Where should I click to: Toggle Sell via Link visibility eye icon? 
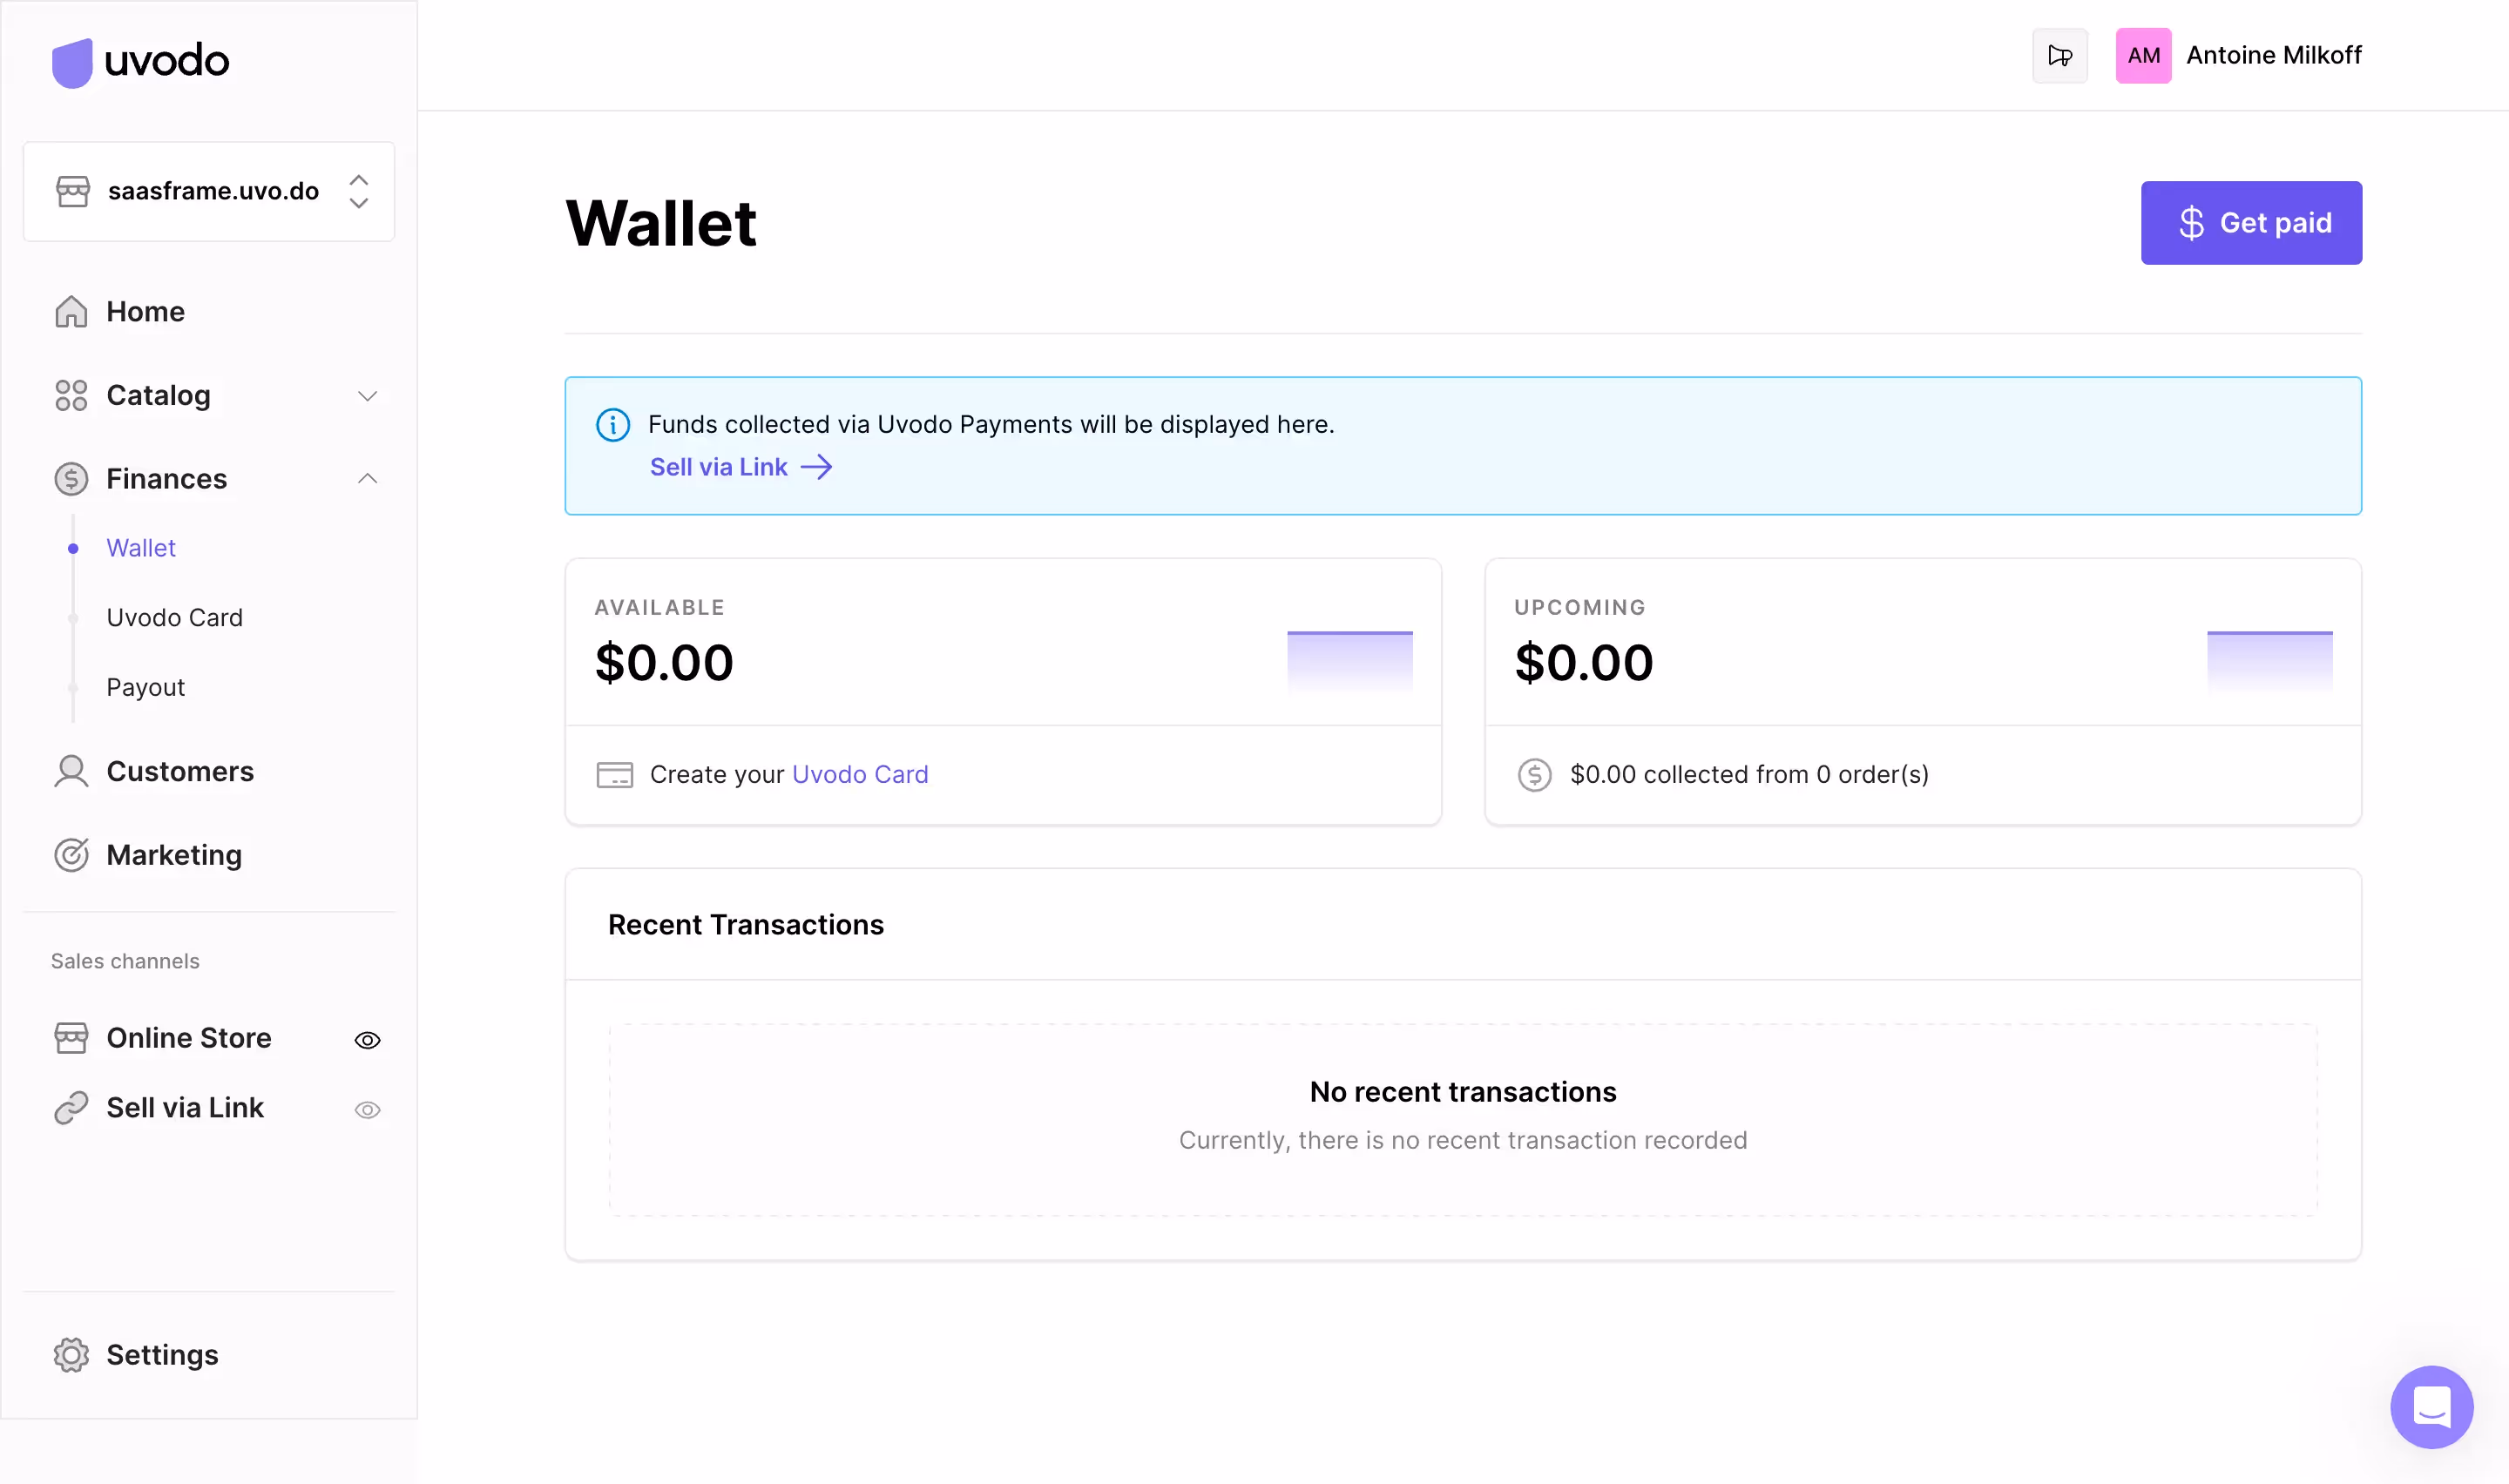click(x=367, y=1110)
